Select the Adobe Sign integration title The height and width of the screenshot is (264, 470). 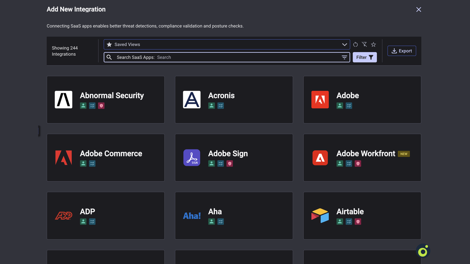[228, 154]
